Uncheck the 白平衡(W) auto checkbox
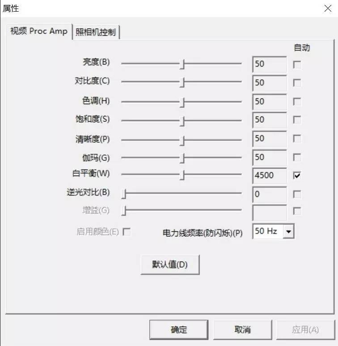 click(x=297, y=175)
